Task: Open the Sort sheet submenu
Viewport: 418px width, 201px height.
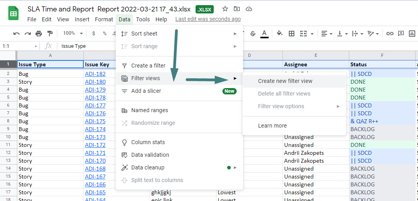Action: [144, 34]
